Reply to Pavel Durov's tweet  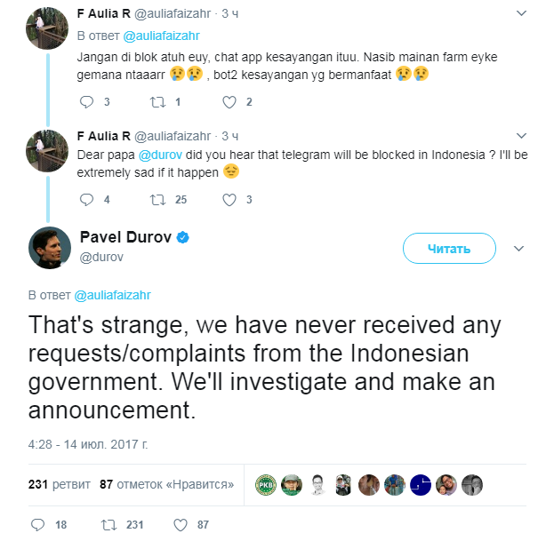37,525
